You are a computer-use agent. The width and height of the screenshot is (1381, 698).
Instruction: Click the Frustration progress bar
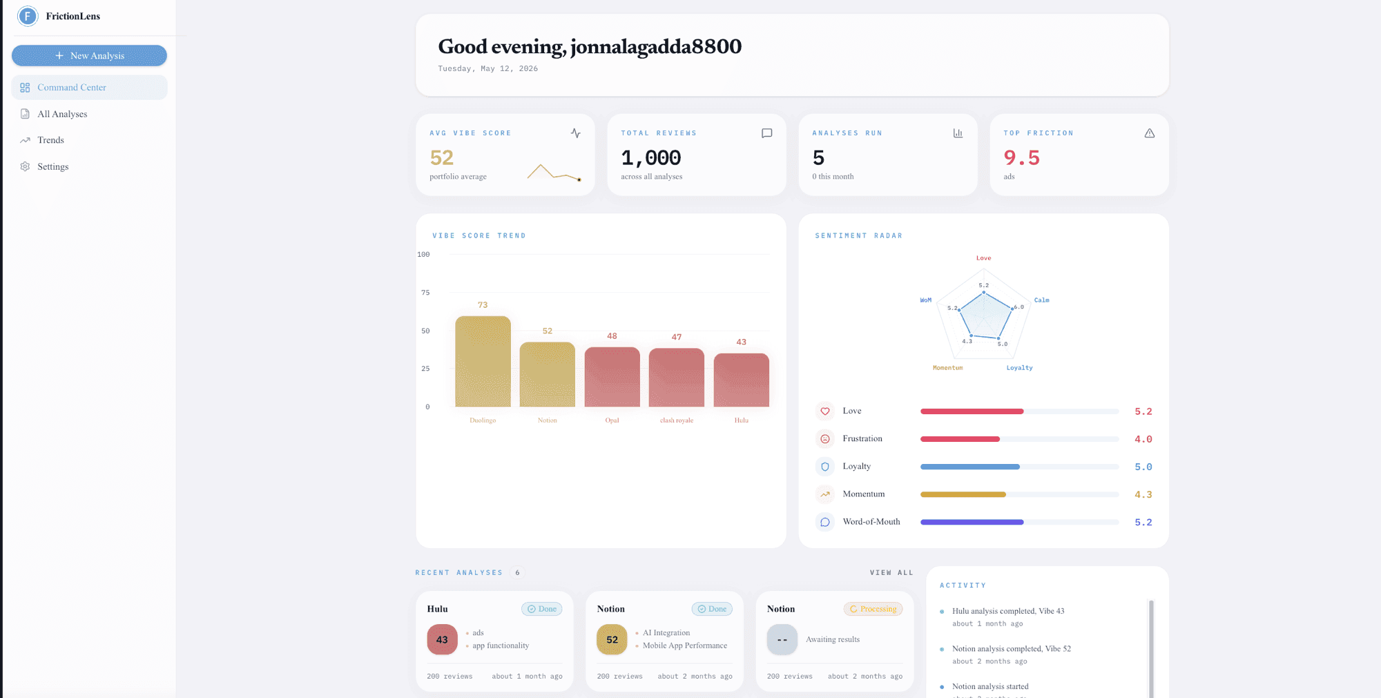point(1019,439)
